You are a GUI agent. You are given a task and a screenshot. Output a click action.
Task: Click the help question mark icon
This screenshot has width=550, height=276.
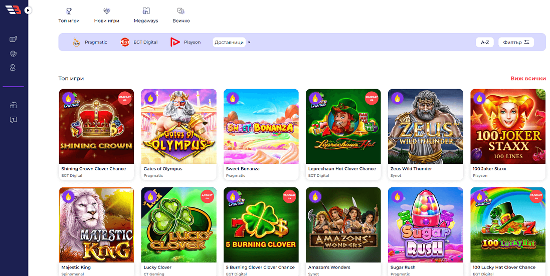tap(14, 120)
